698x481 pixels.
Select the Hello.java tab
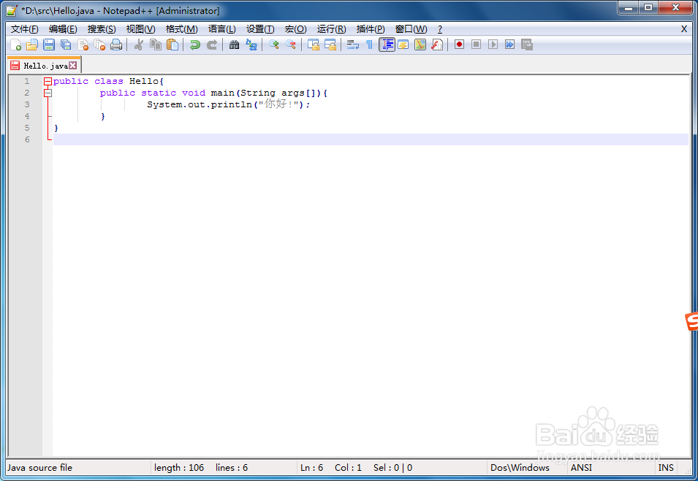pyautogui.click(x=45, y=66)
